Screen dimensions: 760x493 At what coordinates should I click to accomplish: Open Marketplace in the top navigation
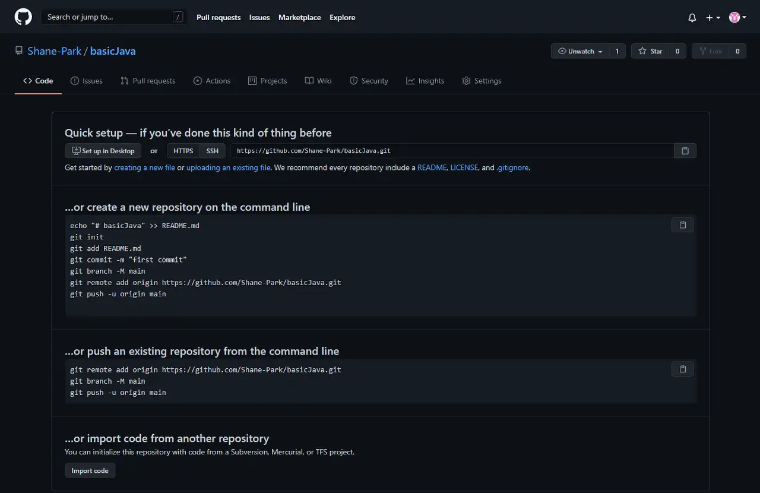(x=300, y=18)
